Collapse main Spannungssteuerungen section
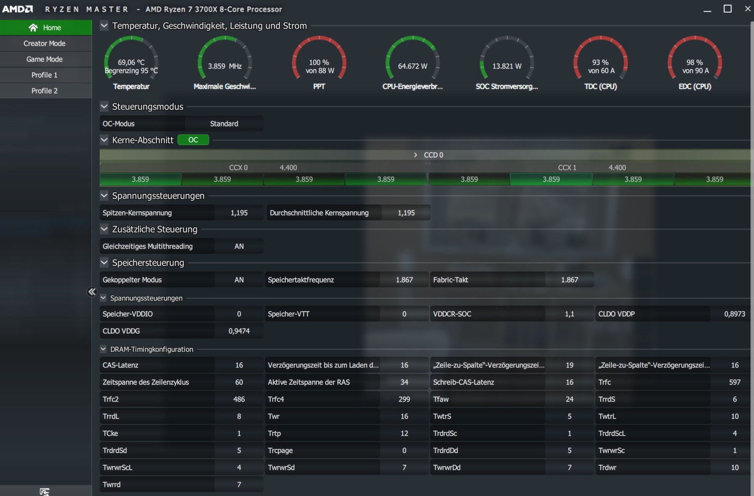 tap(104, 195)
